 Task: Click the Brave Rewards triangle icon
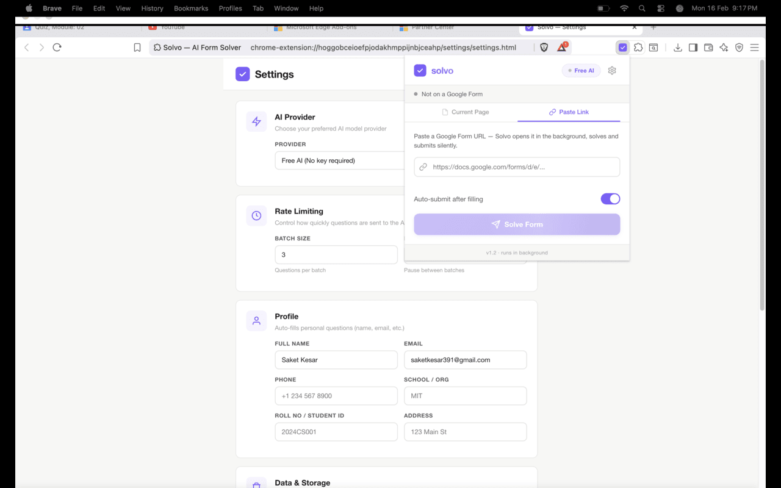point(563,47)
